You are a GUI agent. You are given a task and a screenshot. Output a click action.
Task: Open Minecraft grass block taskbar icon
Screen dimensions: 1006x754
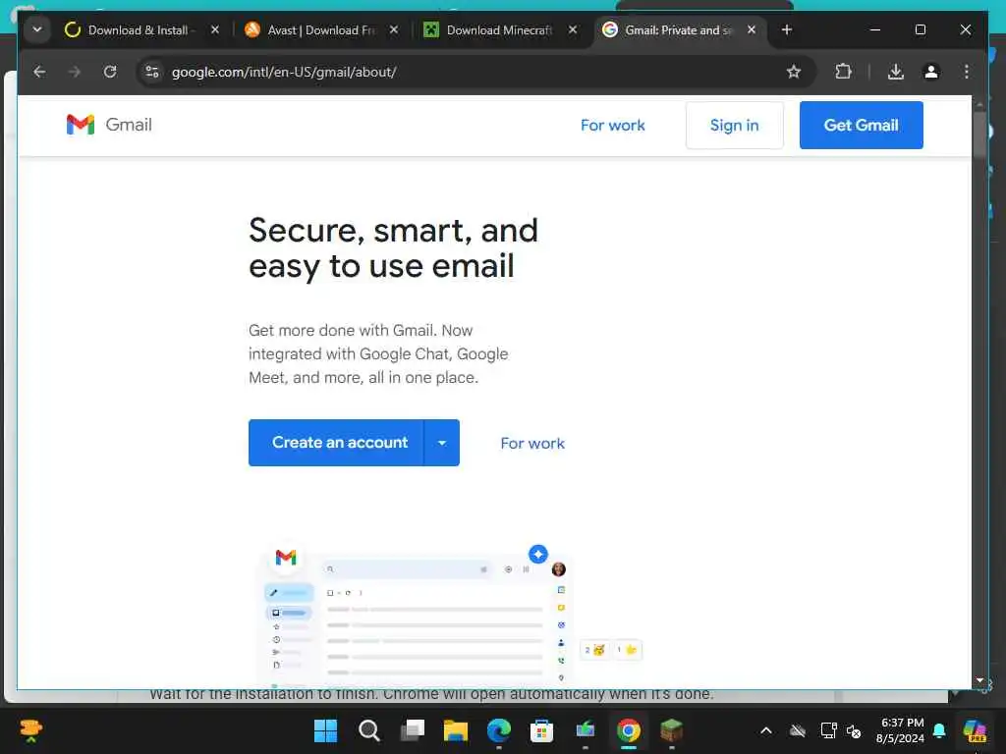672,730
